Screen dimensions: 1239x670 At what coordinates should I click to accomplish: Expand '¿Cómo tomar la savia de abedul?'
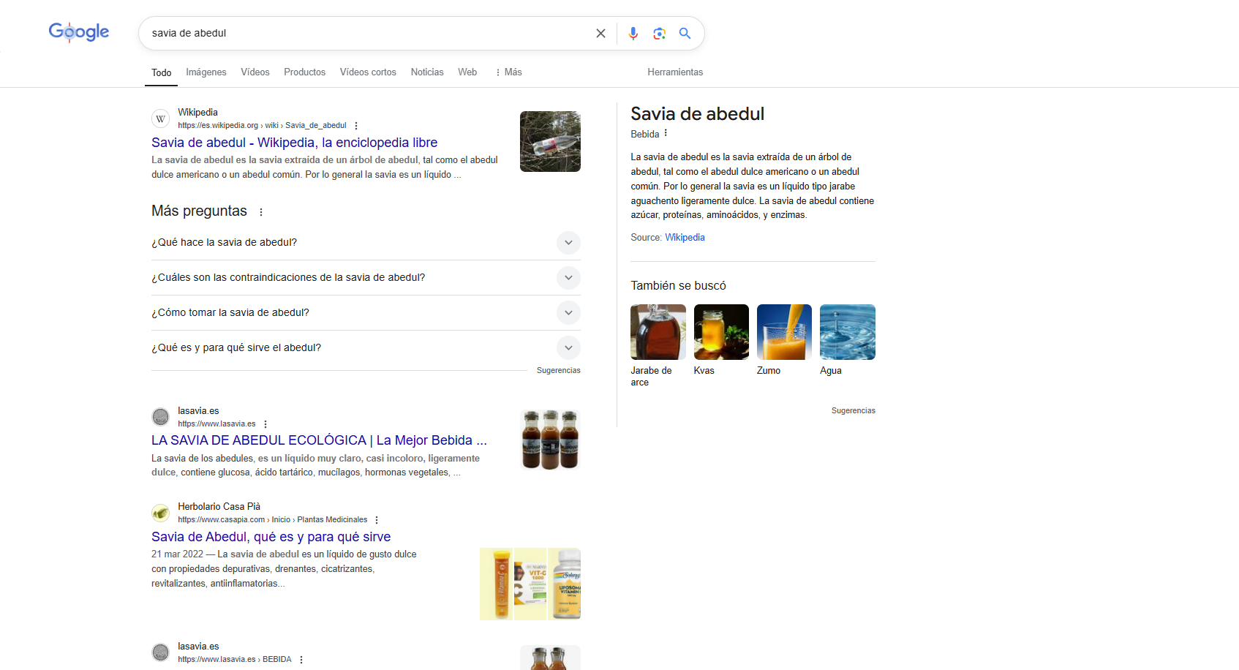click(x=568, y=312)
